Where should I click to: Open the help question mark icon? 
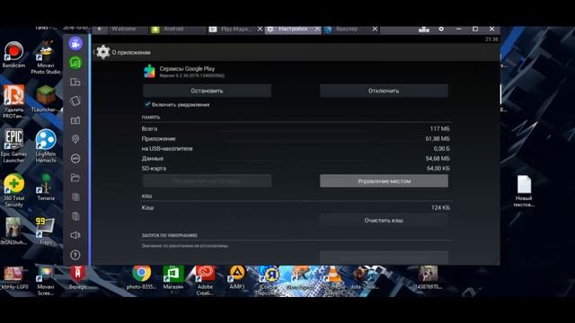click(75, 255)
